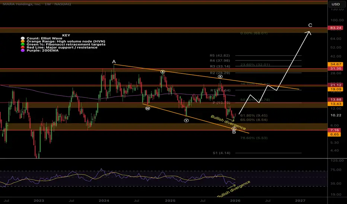The width and height of the screenshot is (347, 204).
Task: Select the circled Y wave marker
Action: pos(186,121)
